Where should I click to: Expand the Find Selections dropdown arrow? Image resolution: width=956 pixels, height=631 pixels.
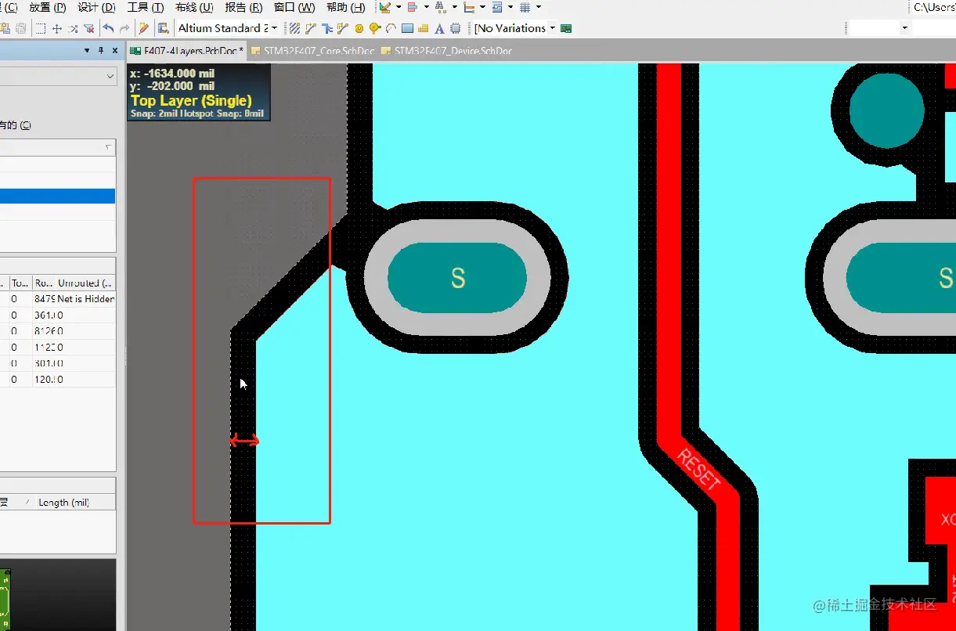tap(454, 7)
